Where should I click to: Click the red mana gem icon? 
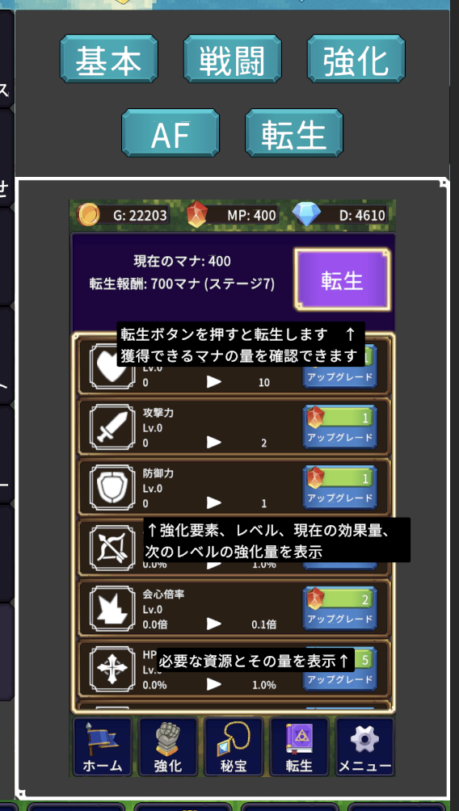196,214
